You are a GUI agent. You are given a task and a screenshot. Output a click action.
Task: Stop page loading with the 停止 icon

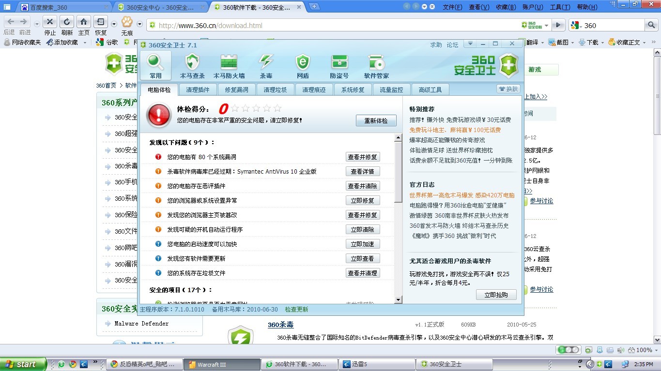50,22
